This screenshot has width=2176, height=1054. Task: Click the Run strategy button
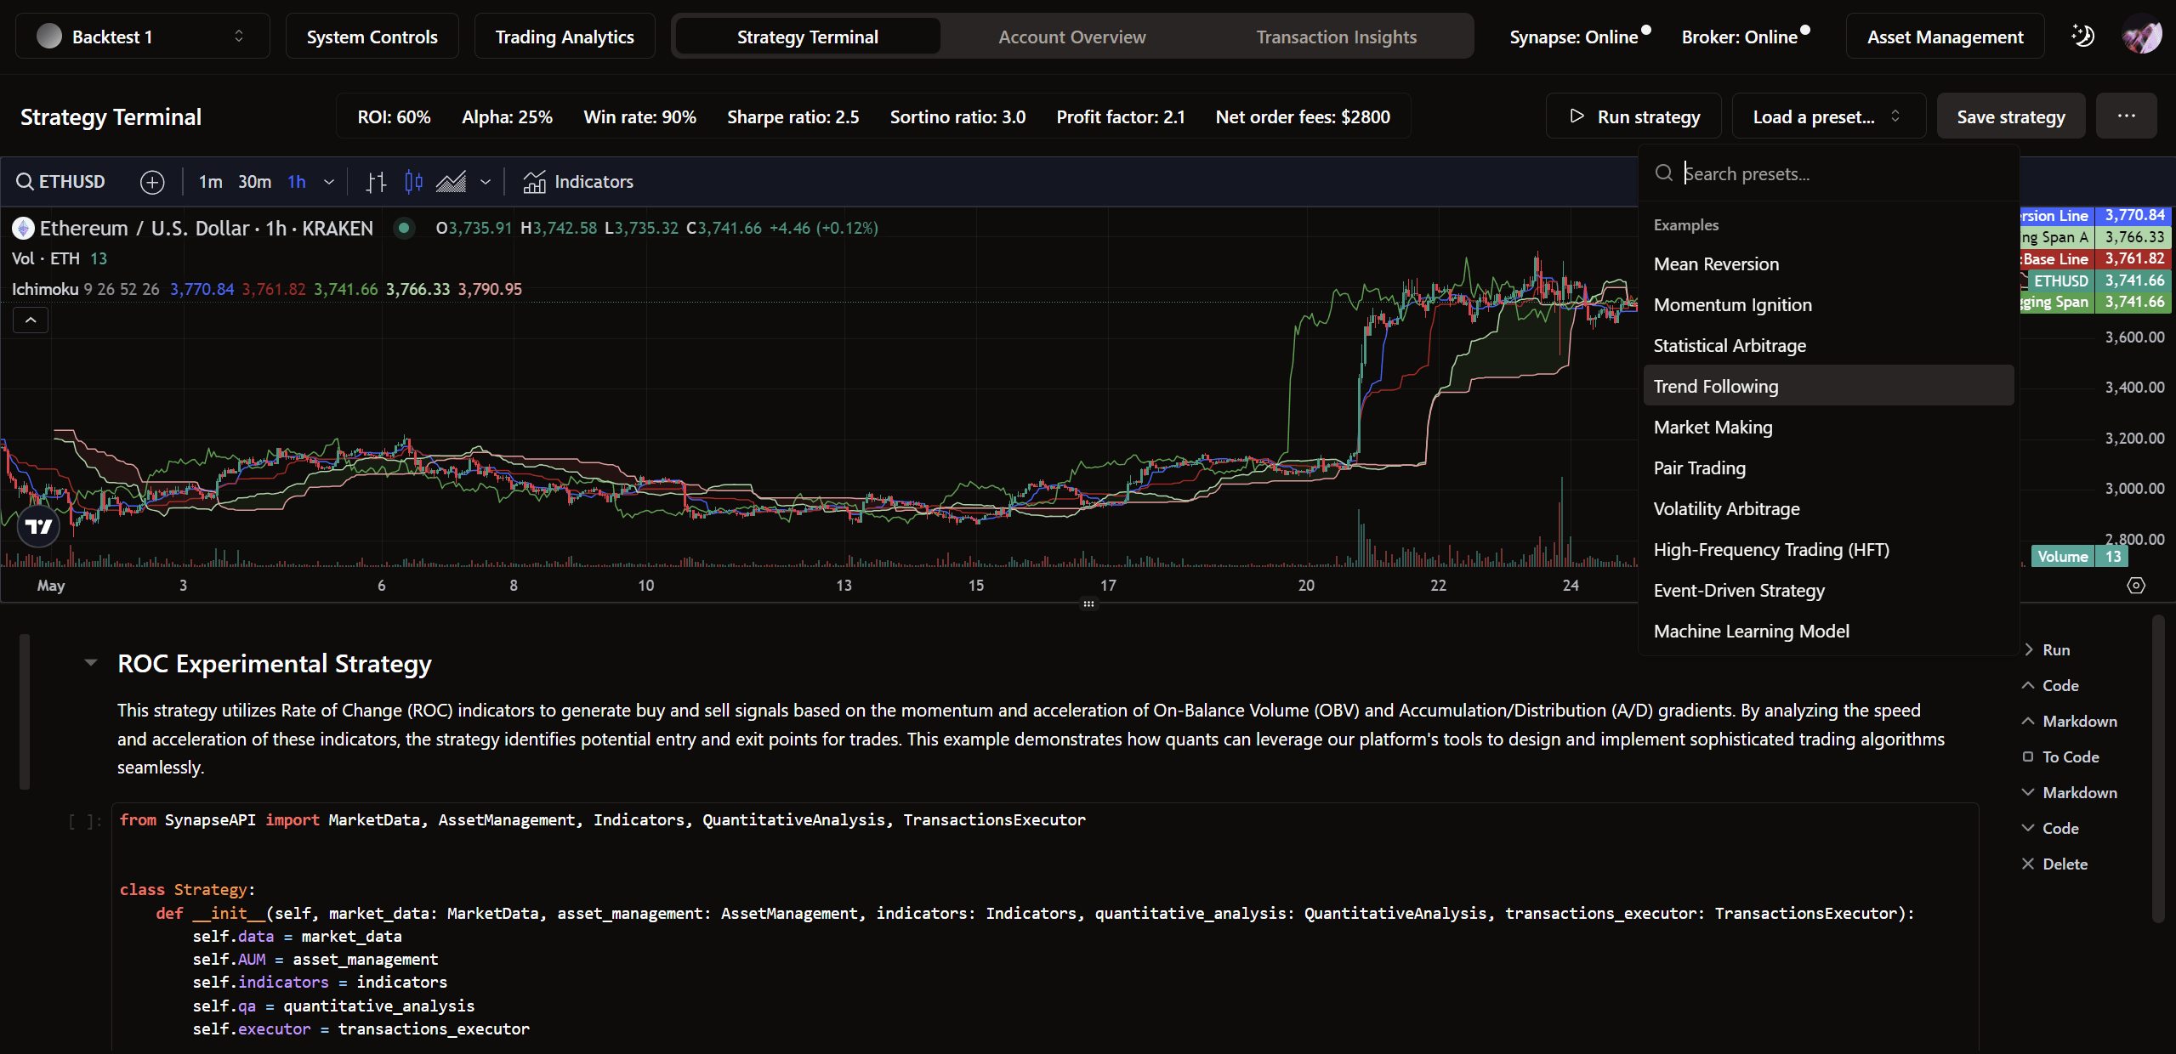[x=1633, y=116]
